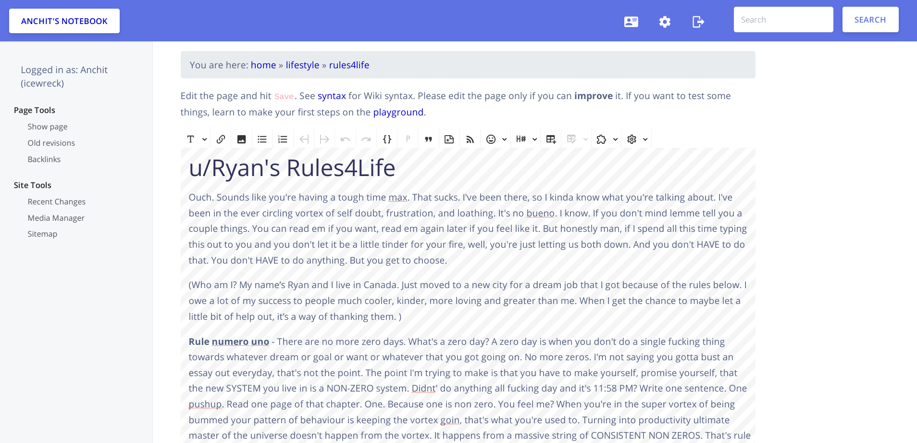This screenshot has width=917, height=443.
Task: Redo the last edit
Action: click(366, 139)
